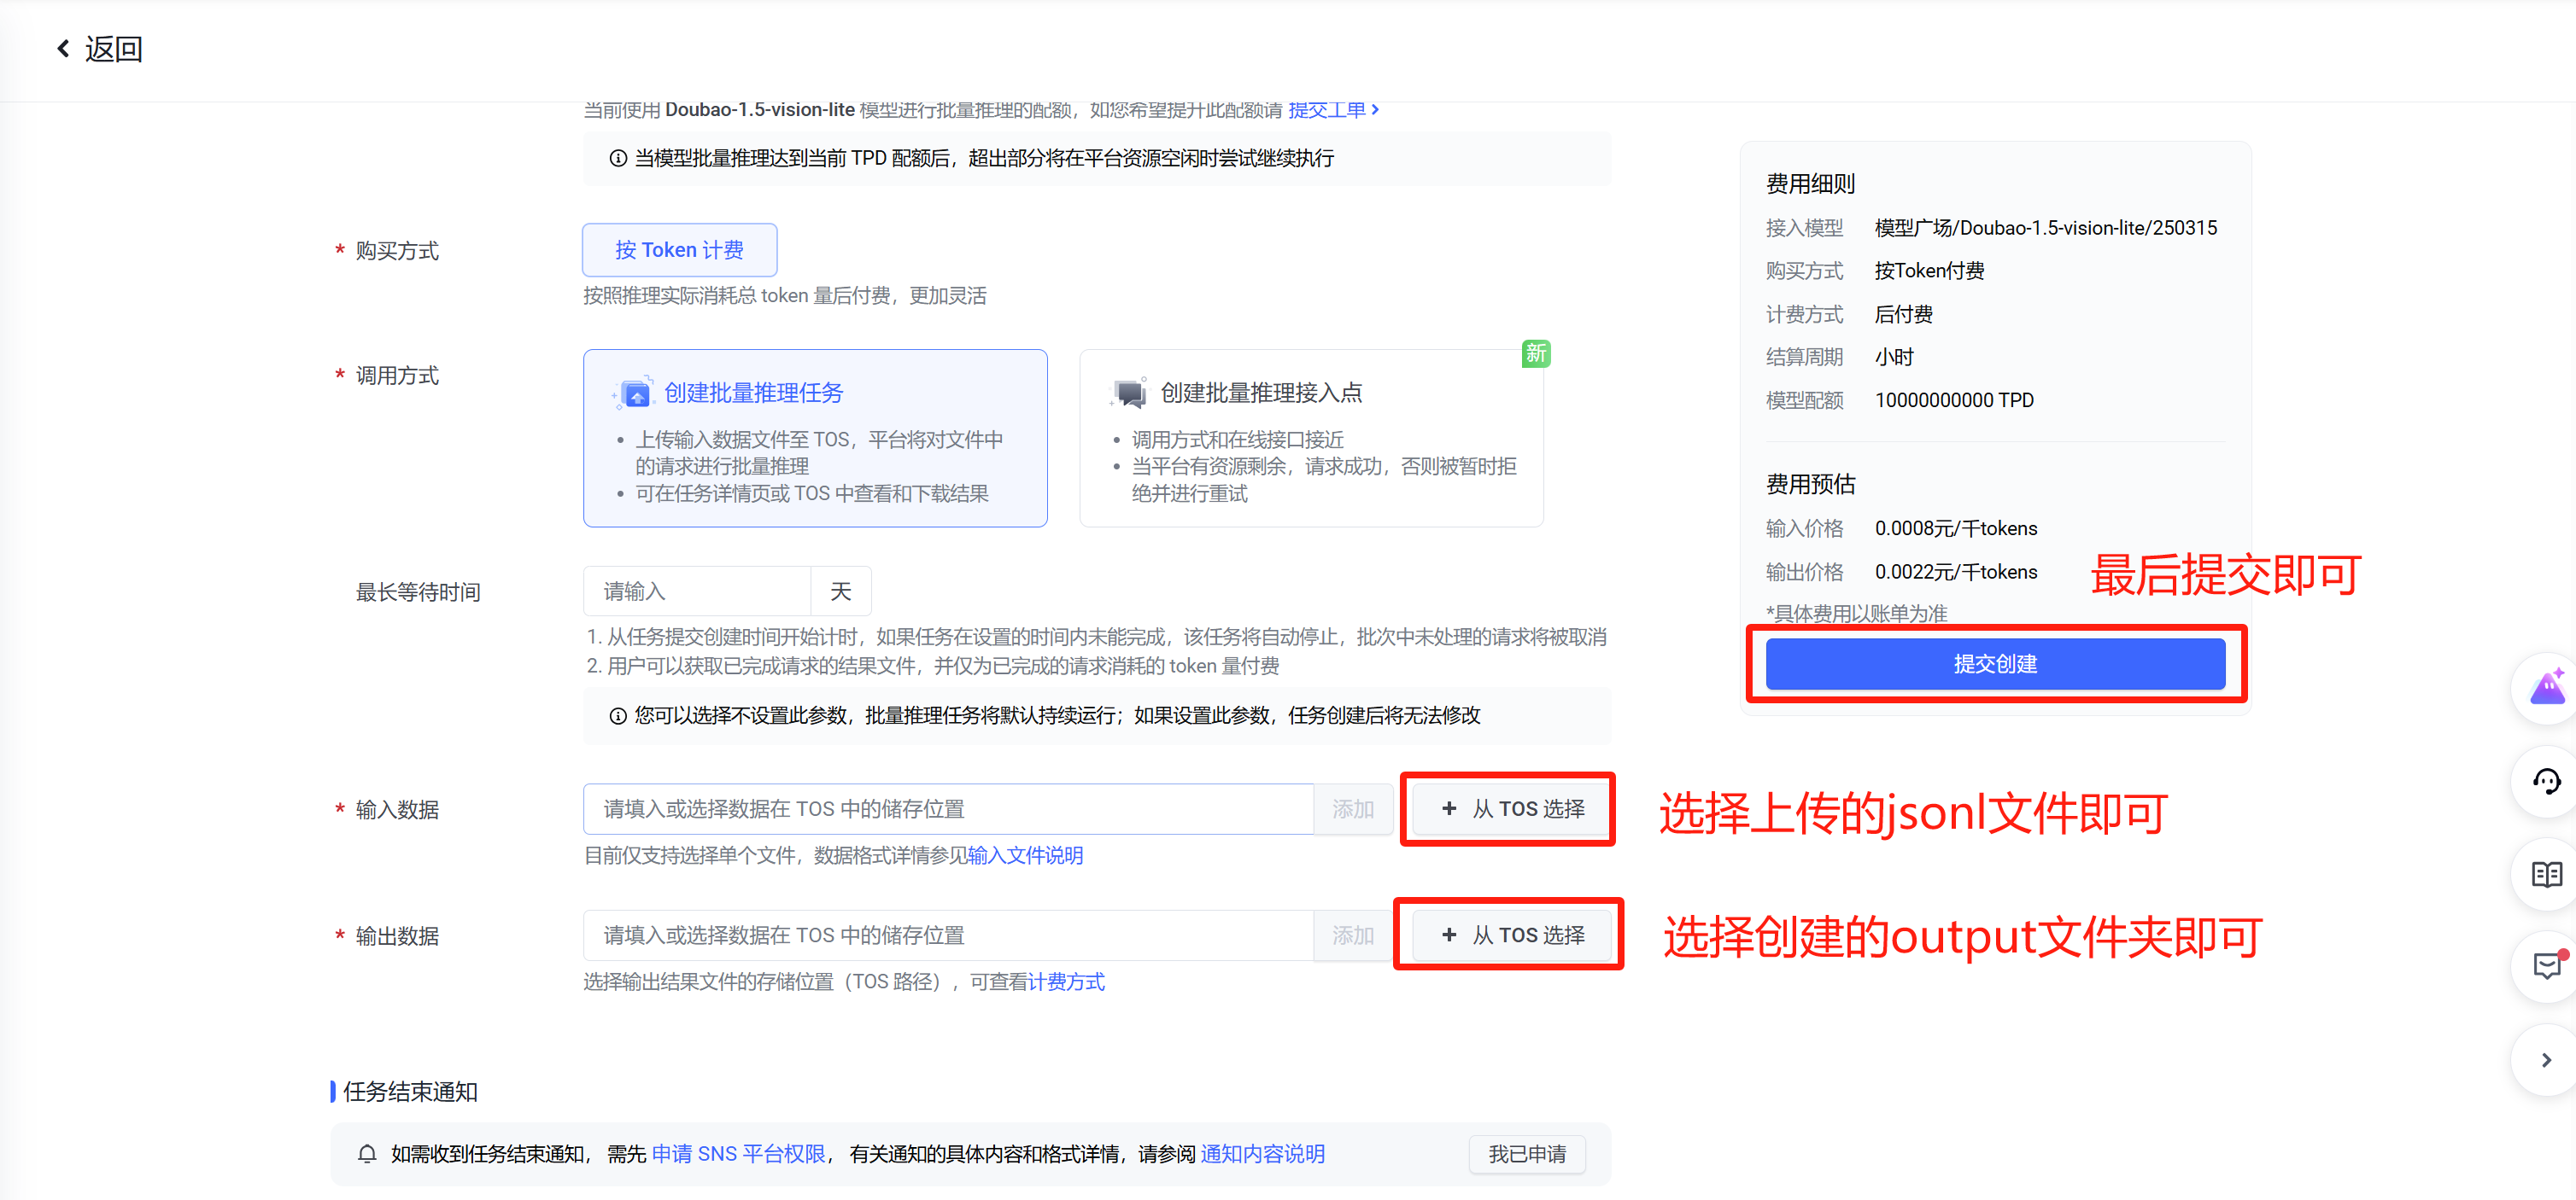Click 从 TOS 选择 for output data
Screen dimensions: 2576x1200
[x=1512, y=935]
